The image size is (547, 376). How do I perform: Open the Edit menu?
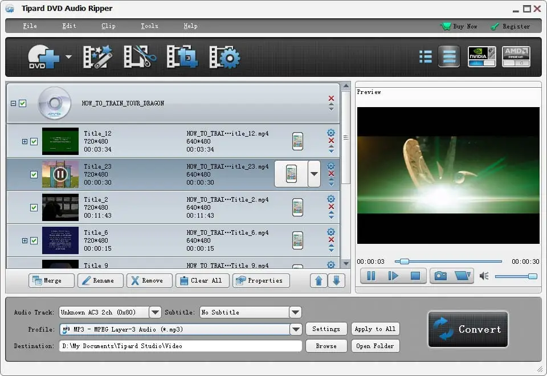coord(69,26)
